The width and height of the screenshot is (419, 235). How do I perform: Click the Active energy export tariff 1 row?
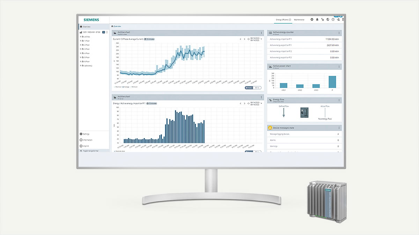click(x=304, y=45)
